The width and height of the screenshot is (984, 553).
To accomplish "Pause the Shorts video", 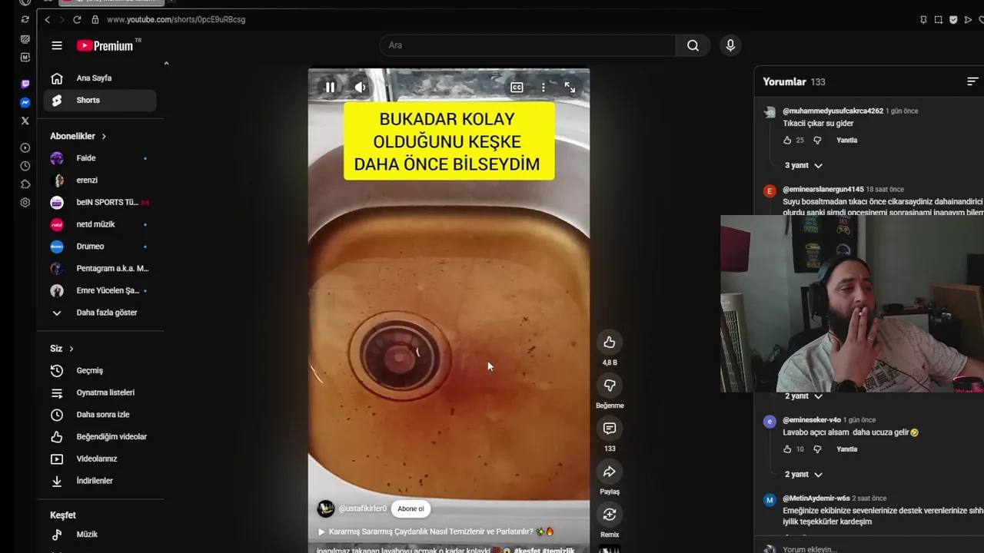I will 330,88.
